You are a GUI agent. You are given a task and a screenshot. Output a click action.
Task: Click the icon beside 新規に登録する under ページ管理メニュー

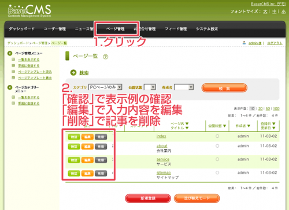click(13, 65)
